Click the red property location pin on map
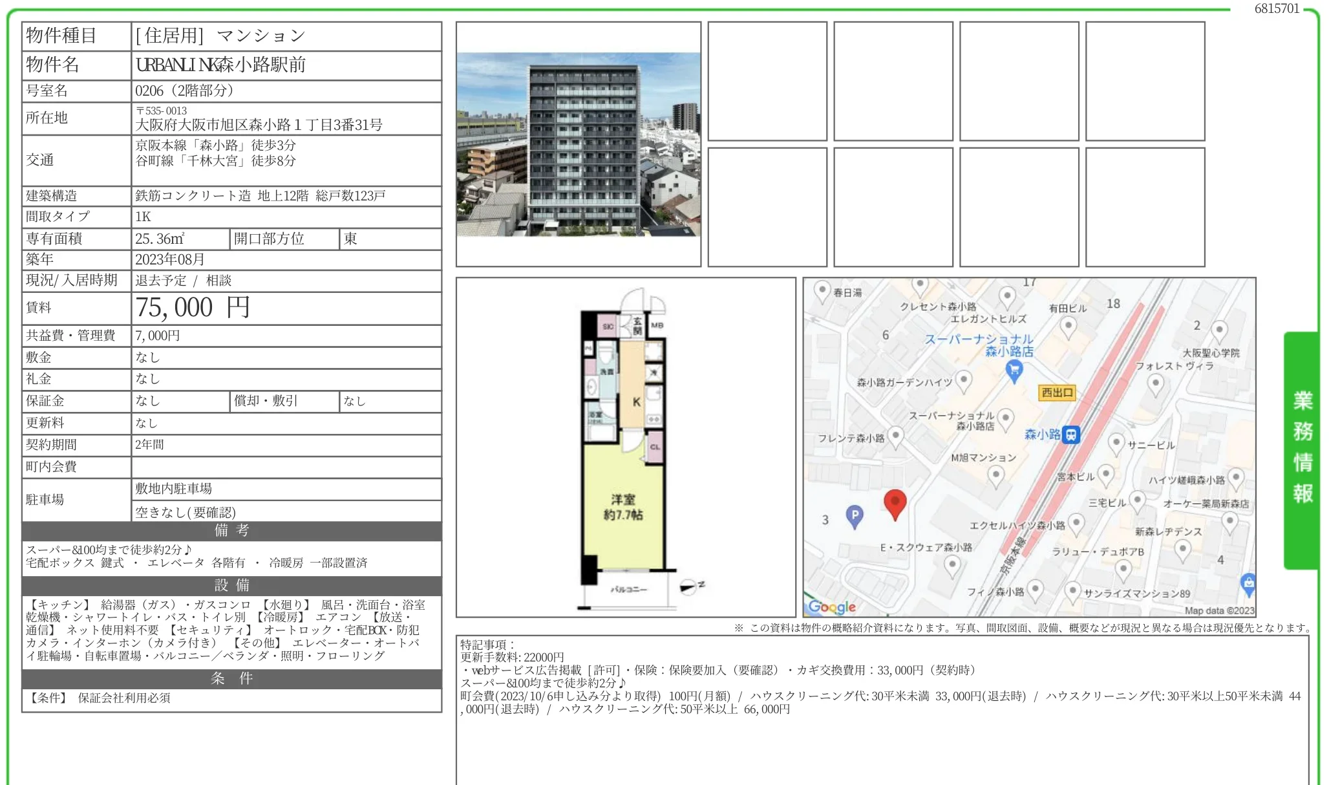 click(895, 505)
